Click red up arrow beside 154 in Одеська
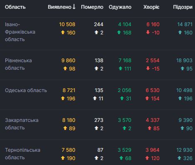Image resolution: width=195 pixels, height=165 pixels. [147, 98]
